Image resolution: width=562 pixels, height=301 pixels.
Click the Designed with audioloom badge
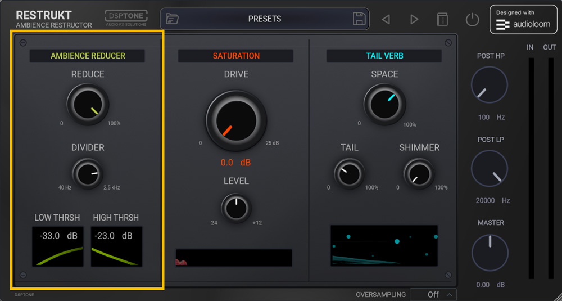[x=523, y=19]
